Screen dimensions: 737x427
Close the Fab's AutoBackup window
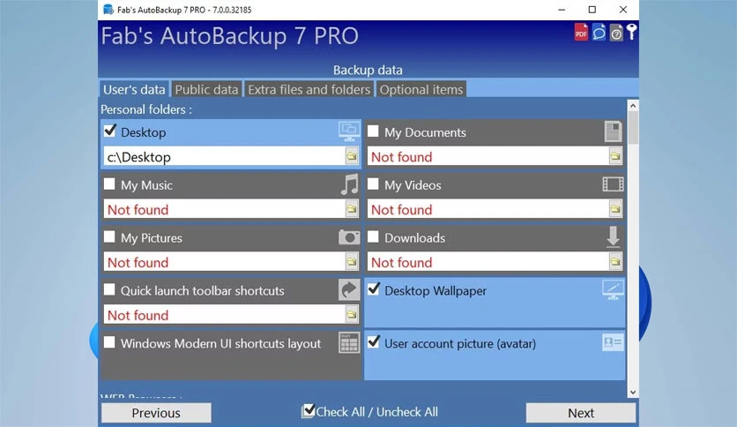click(622, 10)
